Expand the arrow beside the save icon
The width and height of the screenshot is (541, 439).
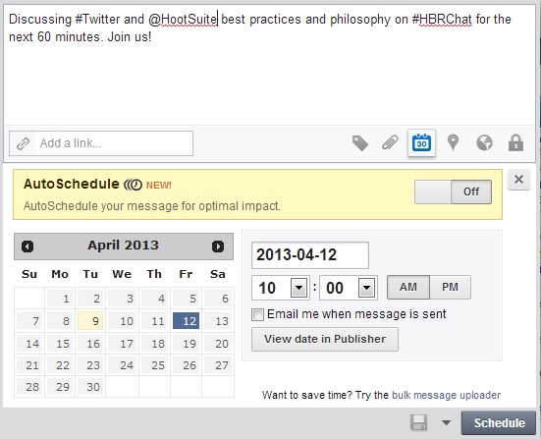[446, 422]
